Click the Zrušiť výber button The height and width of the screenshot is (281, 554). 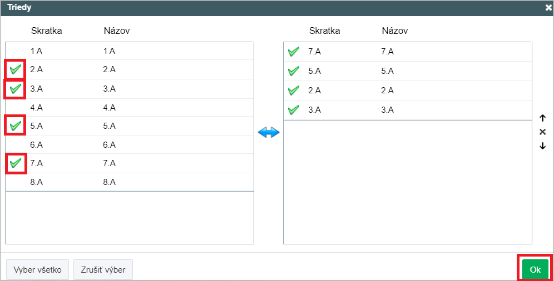pyautogui.click(x=103, y=270)
